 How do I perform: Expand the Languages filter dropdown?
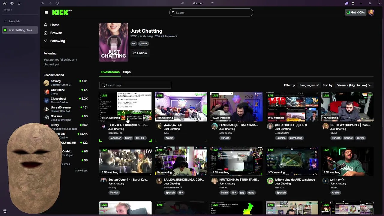309,85
